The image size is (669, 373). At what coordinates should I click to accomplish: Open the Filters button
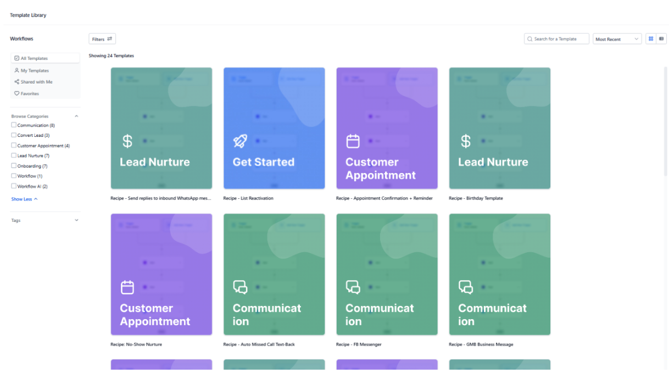click(x=102, y=39)
